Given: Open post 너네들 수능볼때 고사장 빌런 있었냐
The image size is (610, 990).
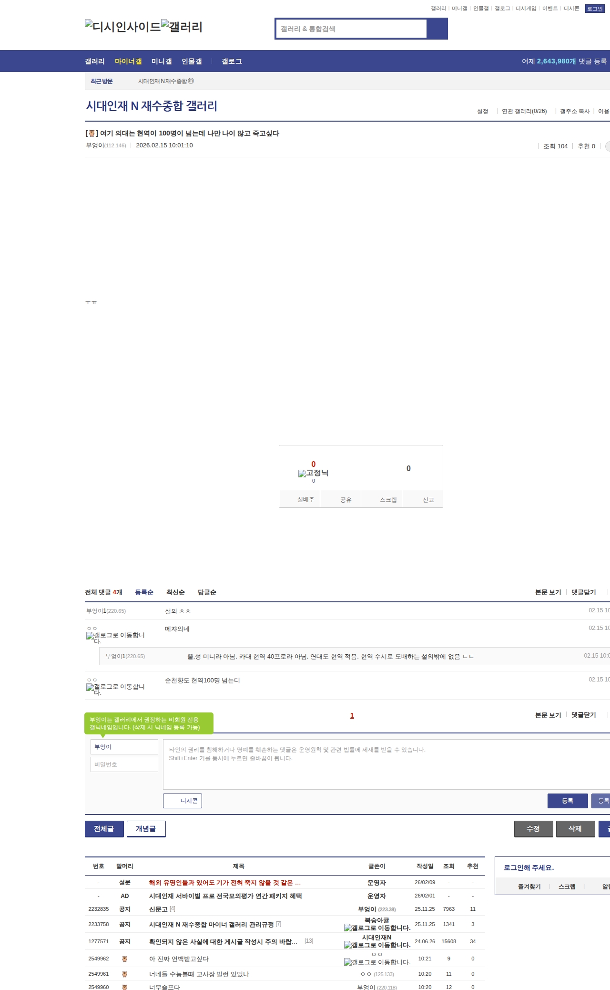Looking at the screenshot, I should click(x=199, y=974).
